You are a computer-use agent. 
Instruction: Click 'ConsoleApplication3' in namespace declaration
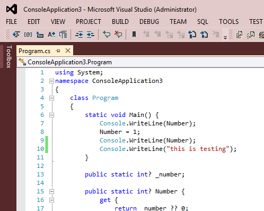[x=127, y=81]
